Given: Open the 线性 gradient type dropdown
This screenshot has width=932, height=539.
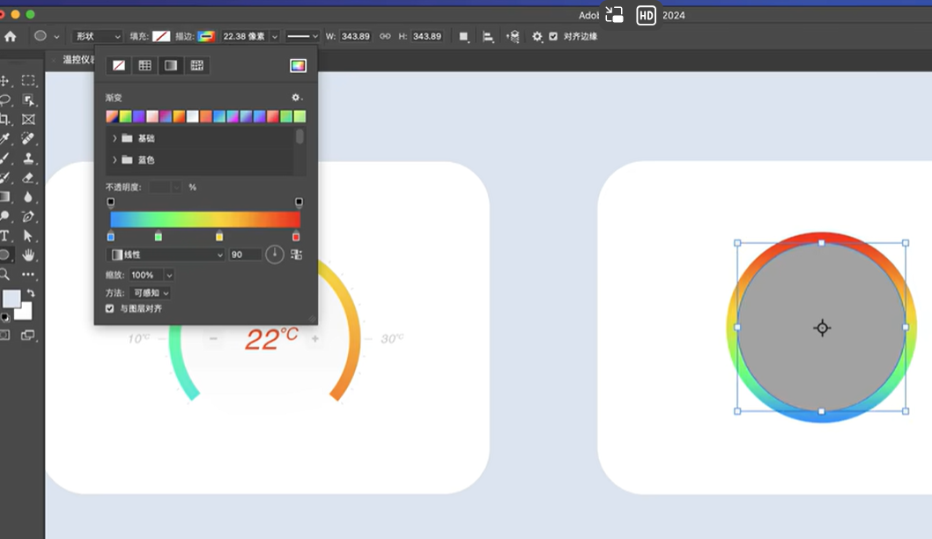Looking at the screenshot, I should (x=166, y=255).
